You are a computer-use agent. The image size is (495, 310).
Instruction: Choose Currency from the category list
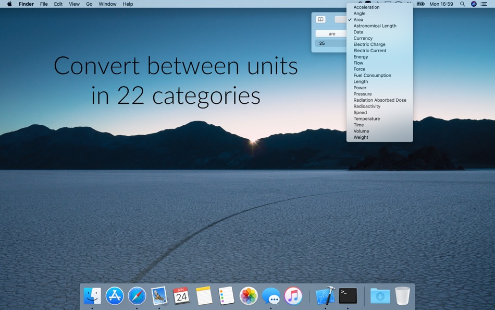coord(363,38)
